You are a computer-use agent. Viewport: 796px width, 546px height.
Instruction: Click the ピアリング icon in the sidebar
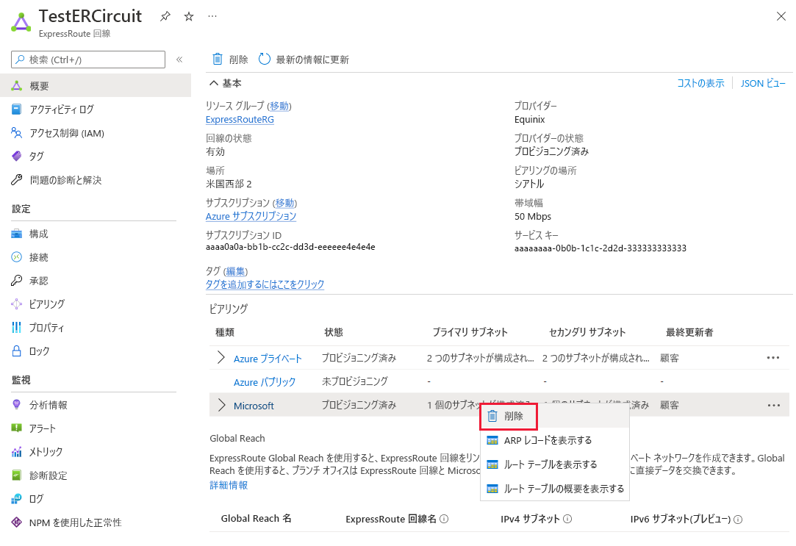17,304
